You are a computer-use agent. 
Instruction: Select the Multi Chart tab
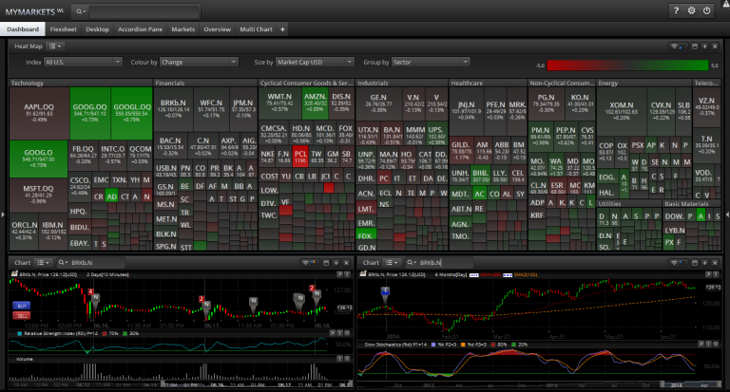[256, 29]
